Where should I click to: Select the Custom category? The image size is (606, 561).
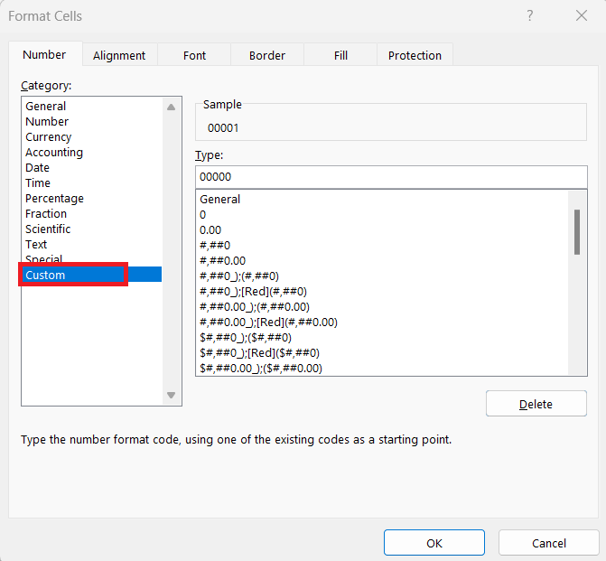91,275
